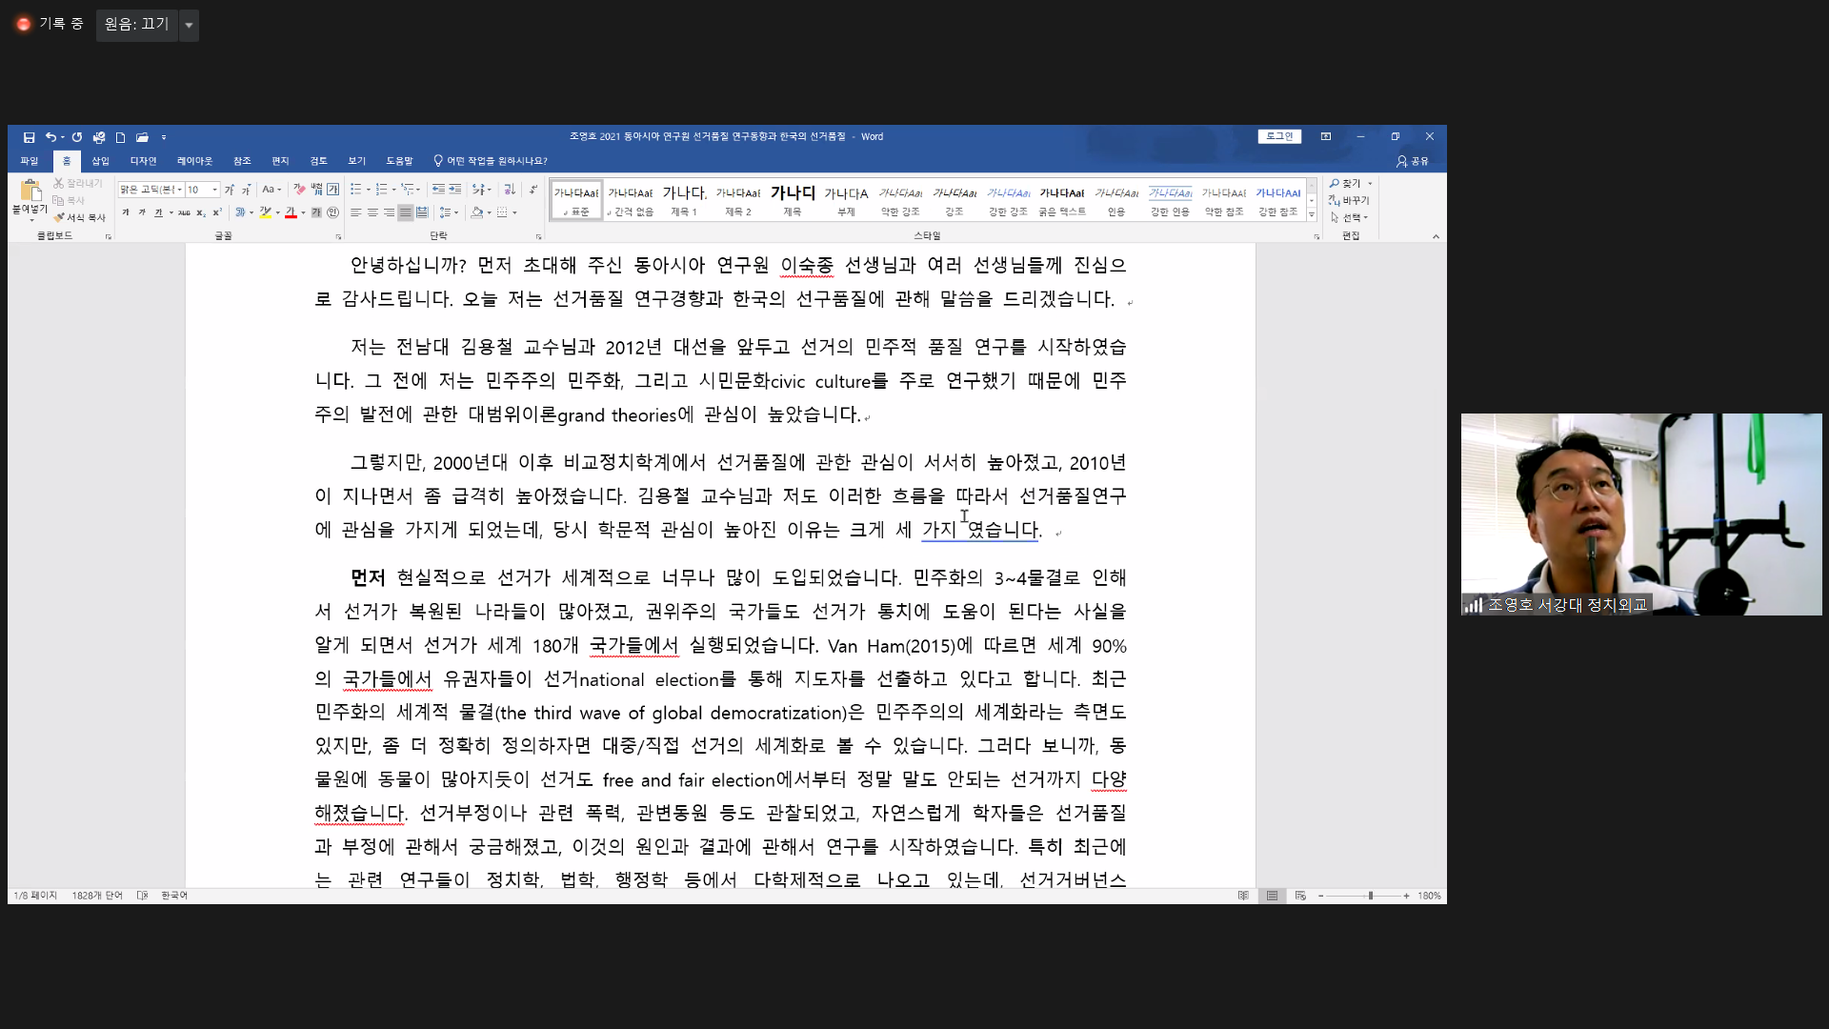Sort the selected paragraphs
The width and height of the screenshot is (1829, 1029).
[510, 190]
